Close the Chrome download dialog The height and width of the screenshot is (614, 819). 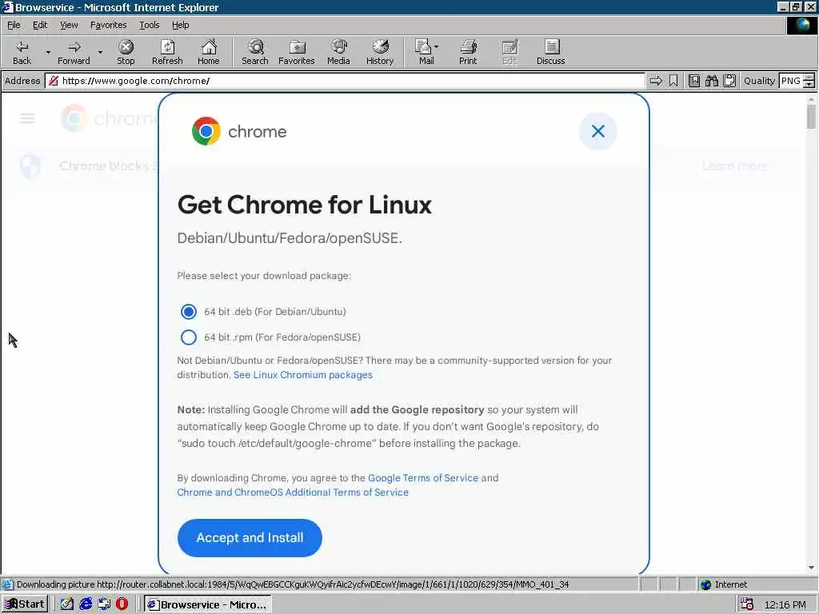(598, 131)
